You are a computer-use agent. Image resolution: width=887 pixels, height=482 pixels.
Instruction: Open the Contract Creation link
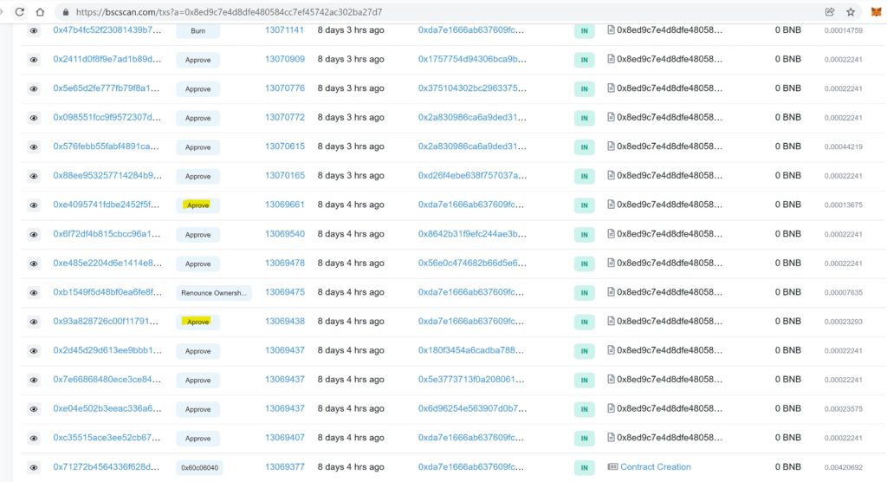(x=655, y=466)
